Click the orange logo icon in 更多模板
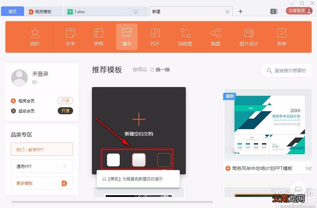The image size is (317, 208). [x=64, y=183]
